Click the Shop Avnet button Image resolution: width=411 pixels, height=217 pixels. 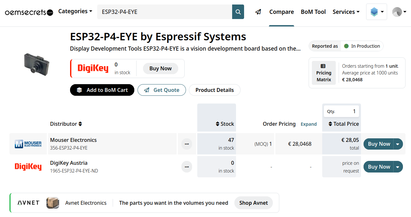[253, 203]
